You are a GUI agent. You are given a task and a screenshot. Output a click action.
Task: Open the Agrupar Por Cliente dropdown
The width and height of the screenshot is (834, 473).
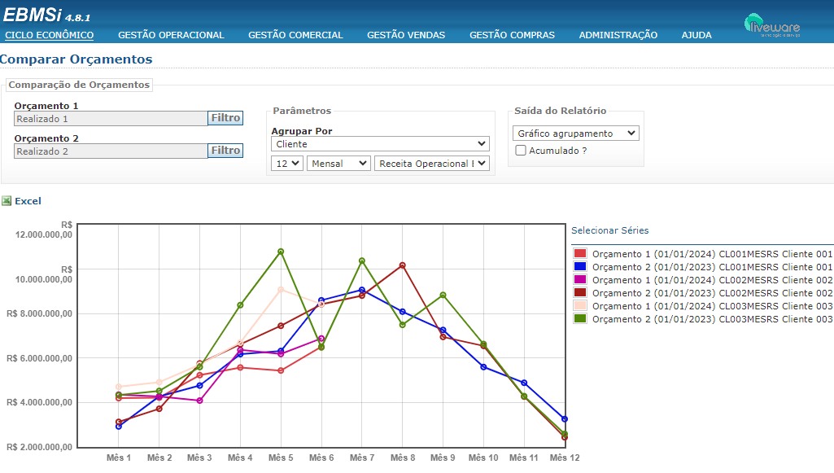point(380,144)
